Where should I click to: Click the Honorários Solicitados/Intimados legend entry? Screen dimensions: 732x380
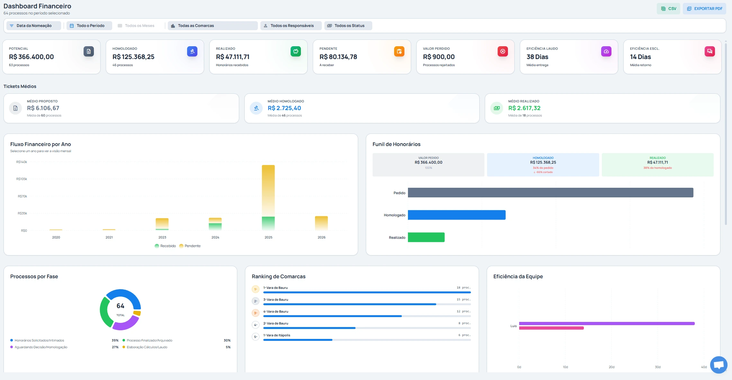[64, 340]
